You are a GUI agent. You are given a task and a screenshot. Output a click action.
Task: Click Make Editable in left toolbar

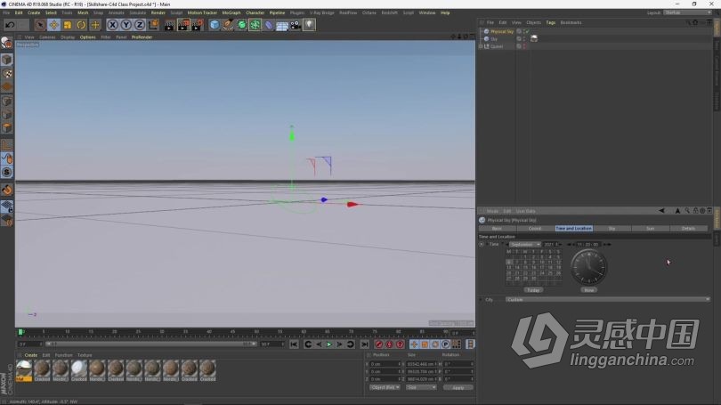pyautogui.click(x=6, y=43)
